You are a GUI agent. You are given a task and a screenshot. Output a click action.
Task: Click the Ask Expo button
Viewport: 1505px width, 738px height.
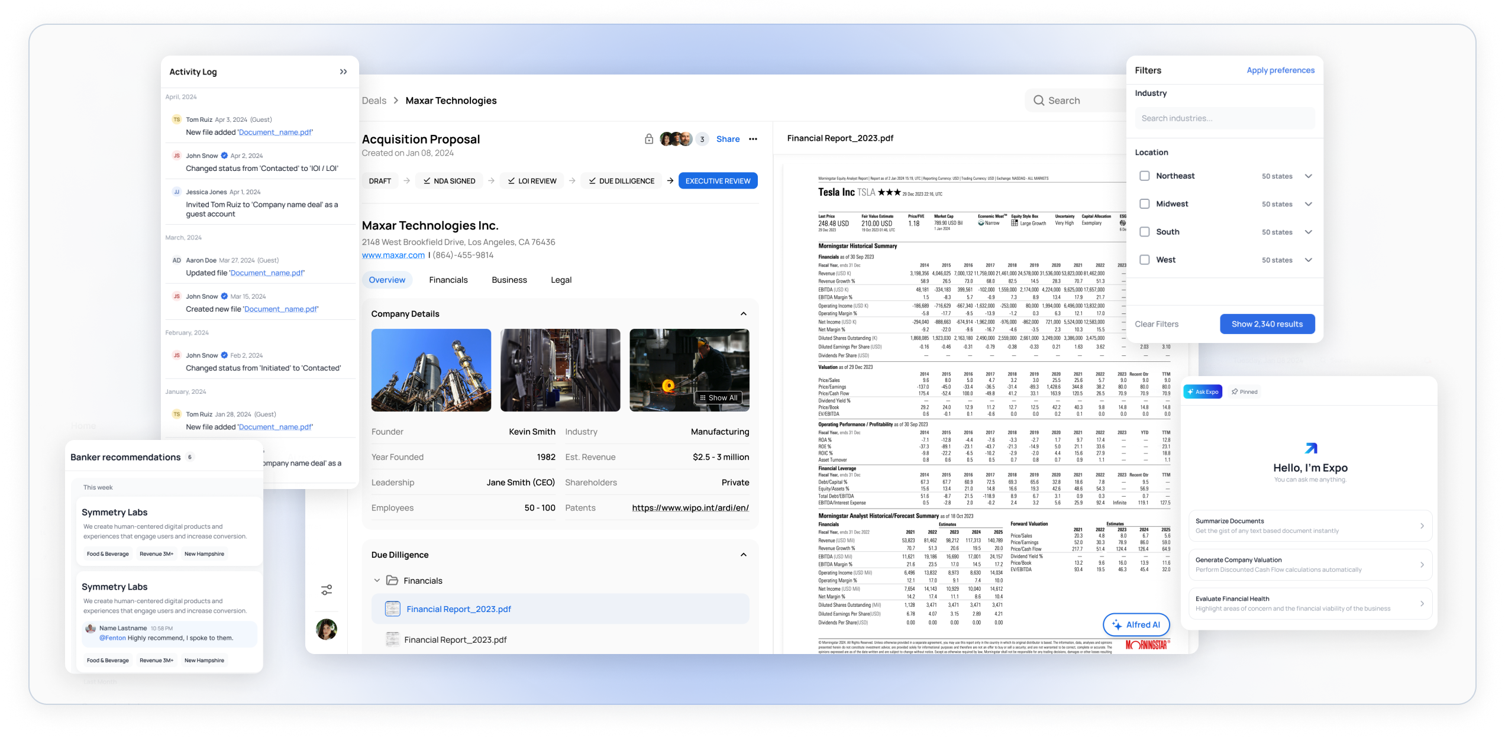coord(1203,391)
